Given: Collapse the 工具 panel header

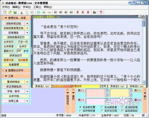Looking at the screenshot, I should pyautogui.click(x=6, y=76).
